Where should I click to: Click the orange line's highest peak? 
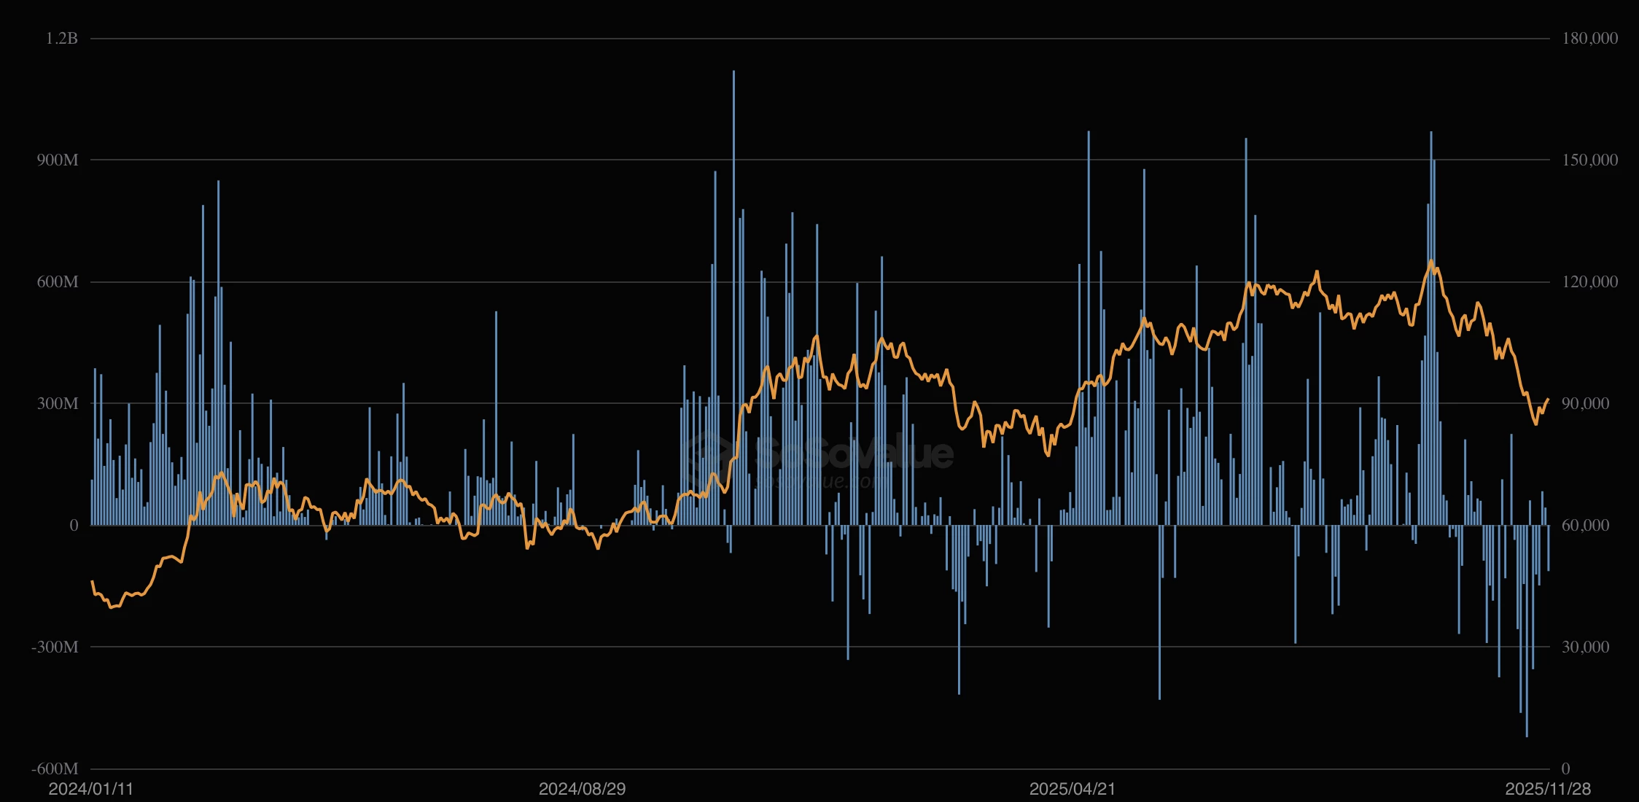pyautogui.click(x=1430, y=261)
